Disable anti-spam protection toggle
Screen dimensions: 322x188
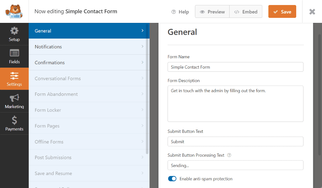172,179
